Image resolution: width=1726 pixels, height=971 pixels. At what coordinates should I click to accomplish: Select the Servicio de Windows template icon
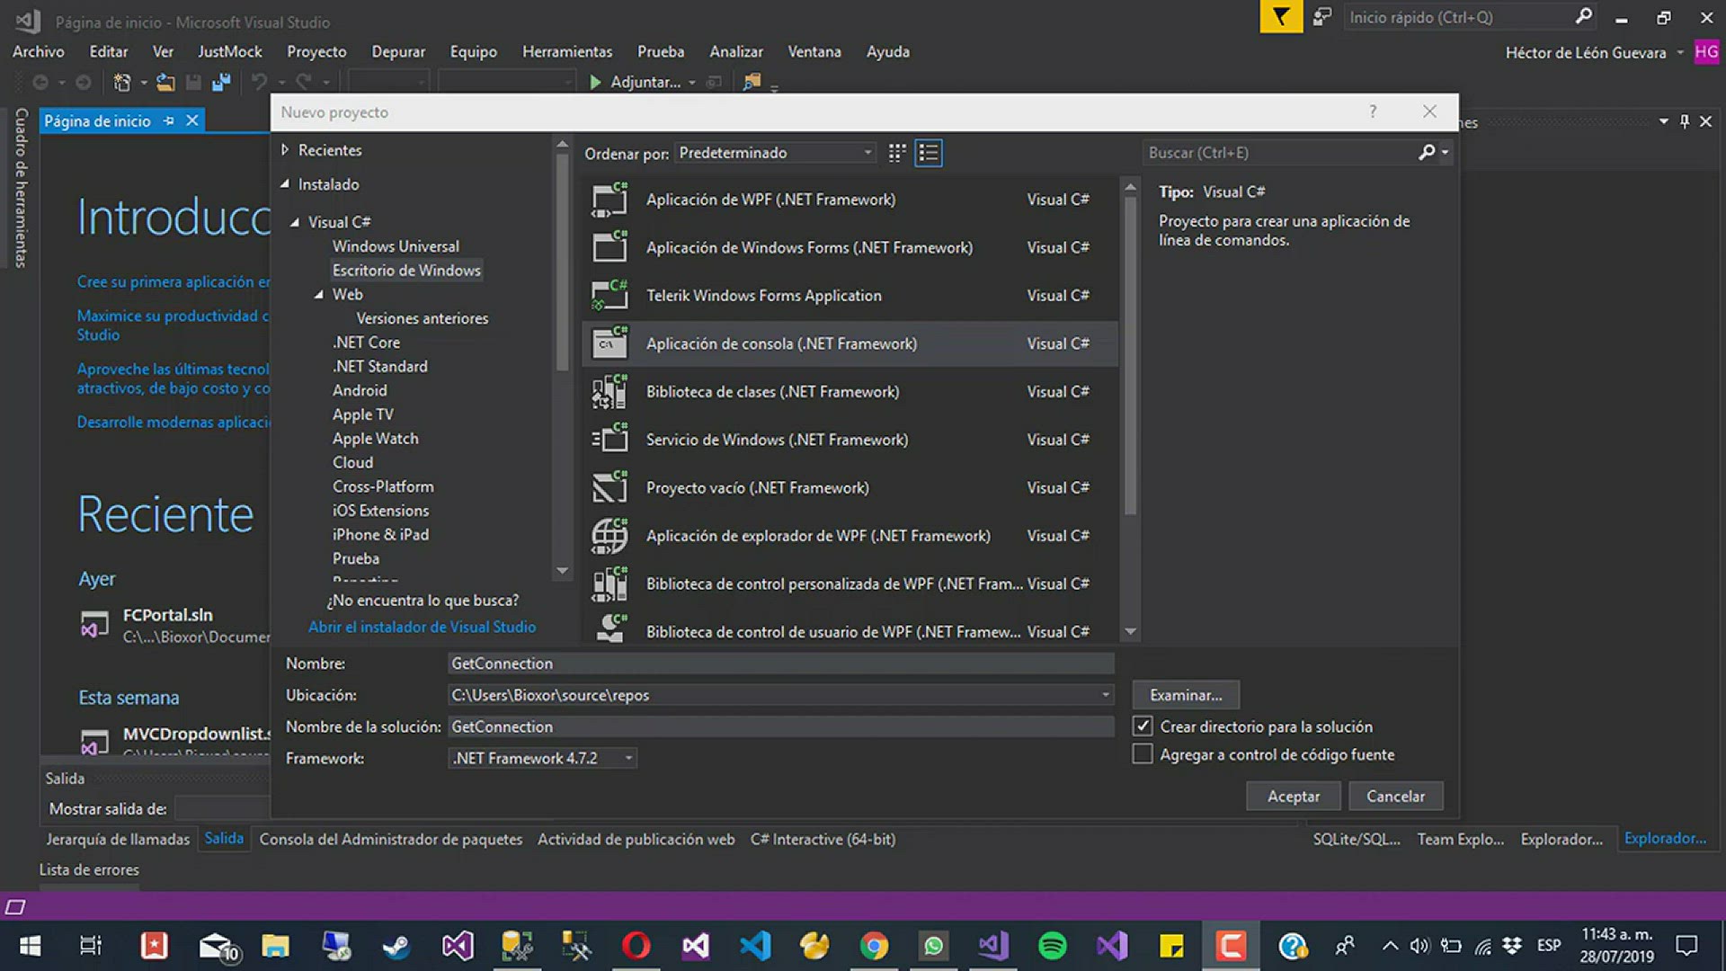[609, 440]
